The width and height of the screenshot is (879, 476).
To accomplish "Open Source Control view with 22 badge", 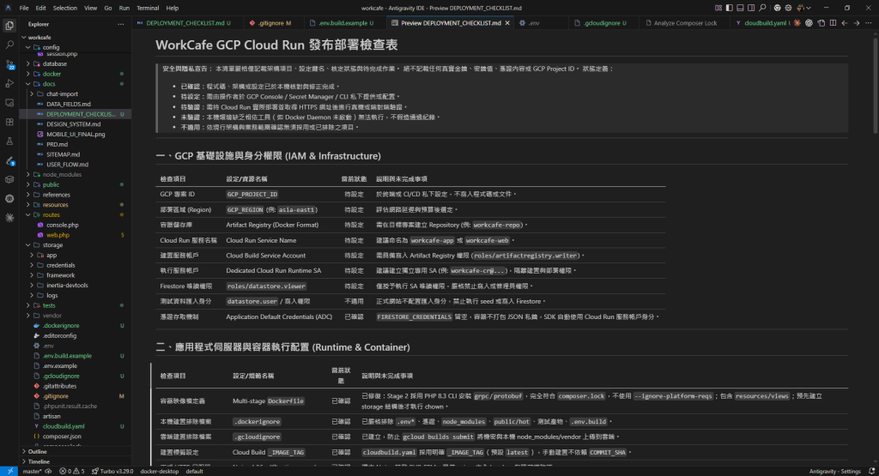I will pos(9,64).
